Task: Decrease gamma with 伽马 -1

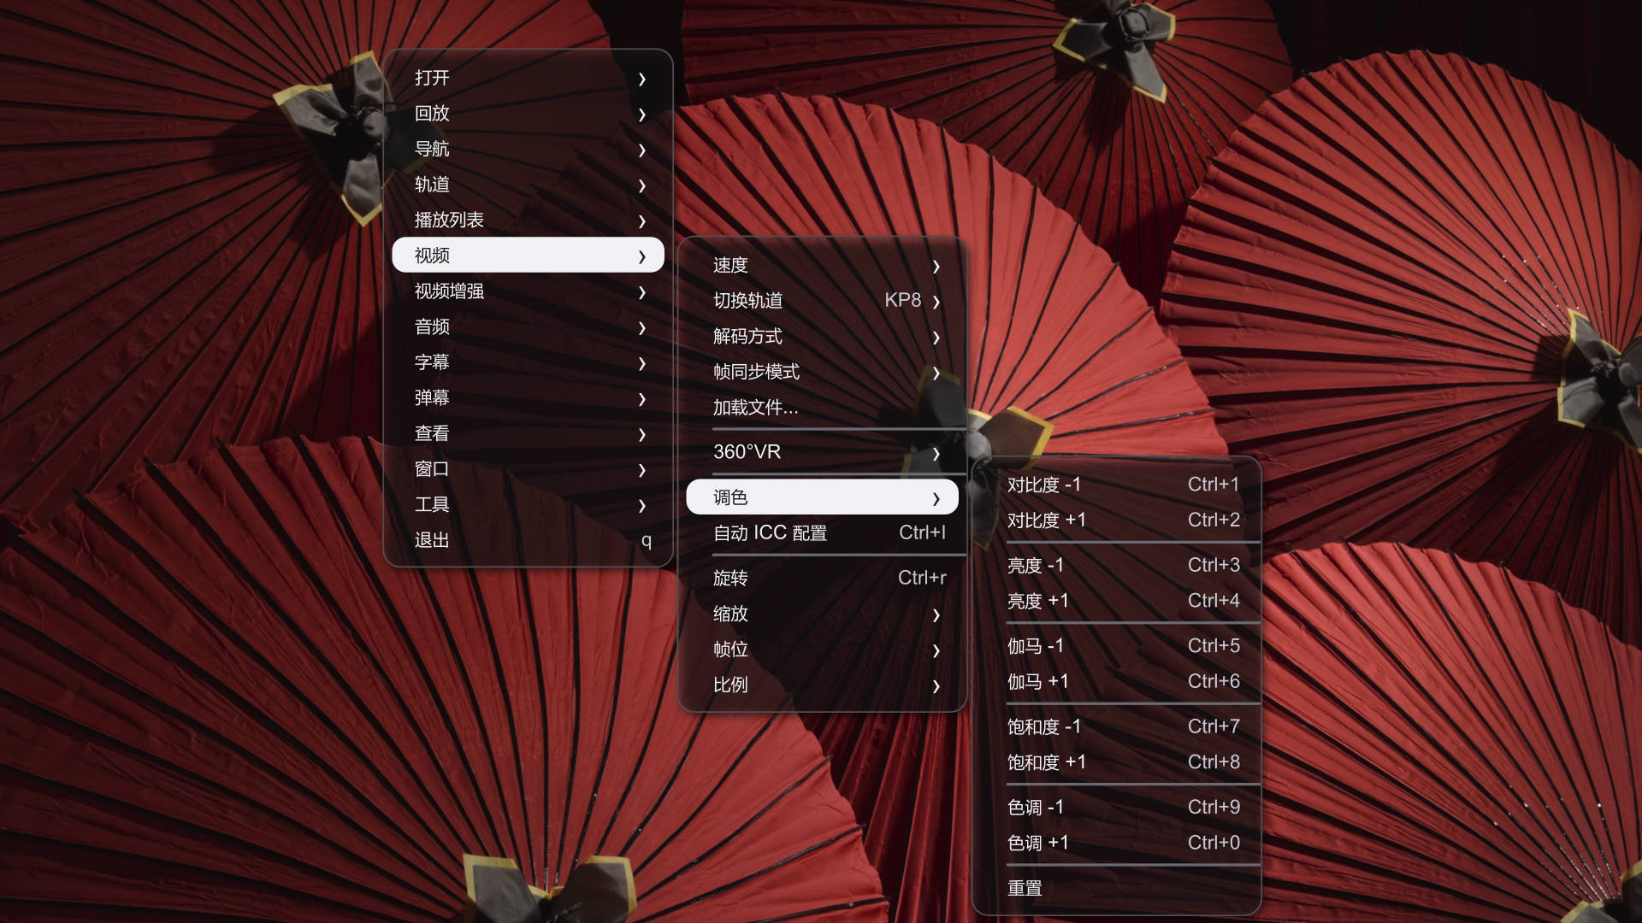Action: pyautogui.click(x=1116, y=646)
